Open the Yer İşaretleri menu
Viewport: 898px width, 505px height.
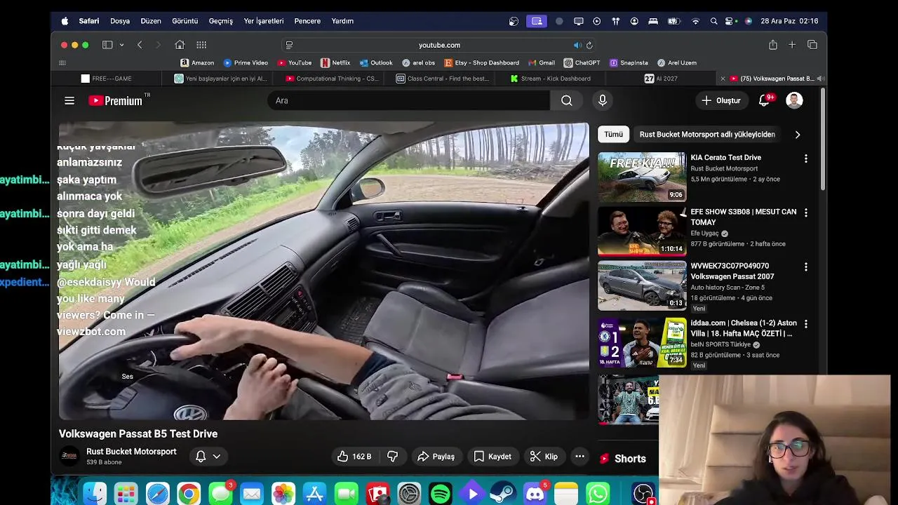pyautogui.click(x=264, y=21)
